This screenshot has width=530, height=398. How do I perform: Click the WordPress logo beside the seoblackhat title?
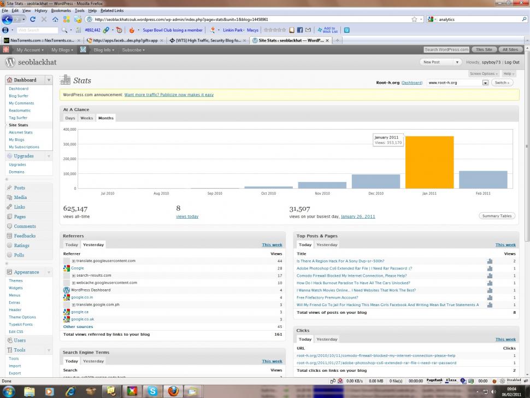click(x=10, y=62)
